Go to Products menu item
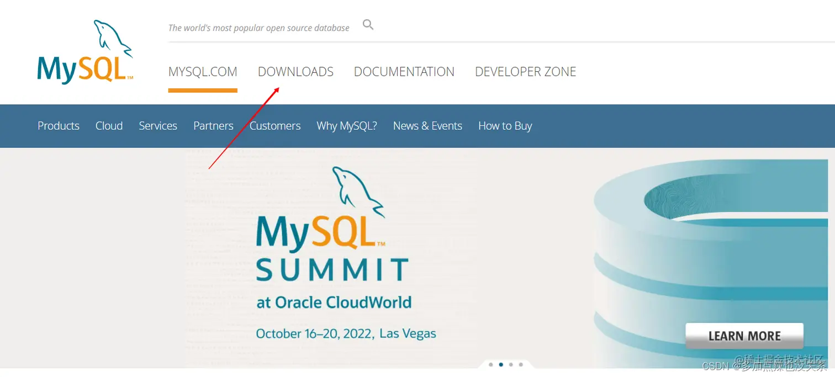This screenshot has height=377, width=835. pyautogui.click(x=59, y=126)
